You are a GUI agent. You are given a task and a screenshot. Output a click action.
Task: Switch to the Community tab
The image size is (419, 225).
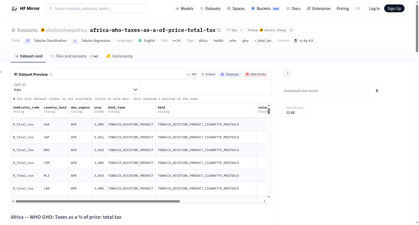coord(119,56)
